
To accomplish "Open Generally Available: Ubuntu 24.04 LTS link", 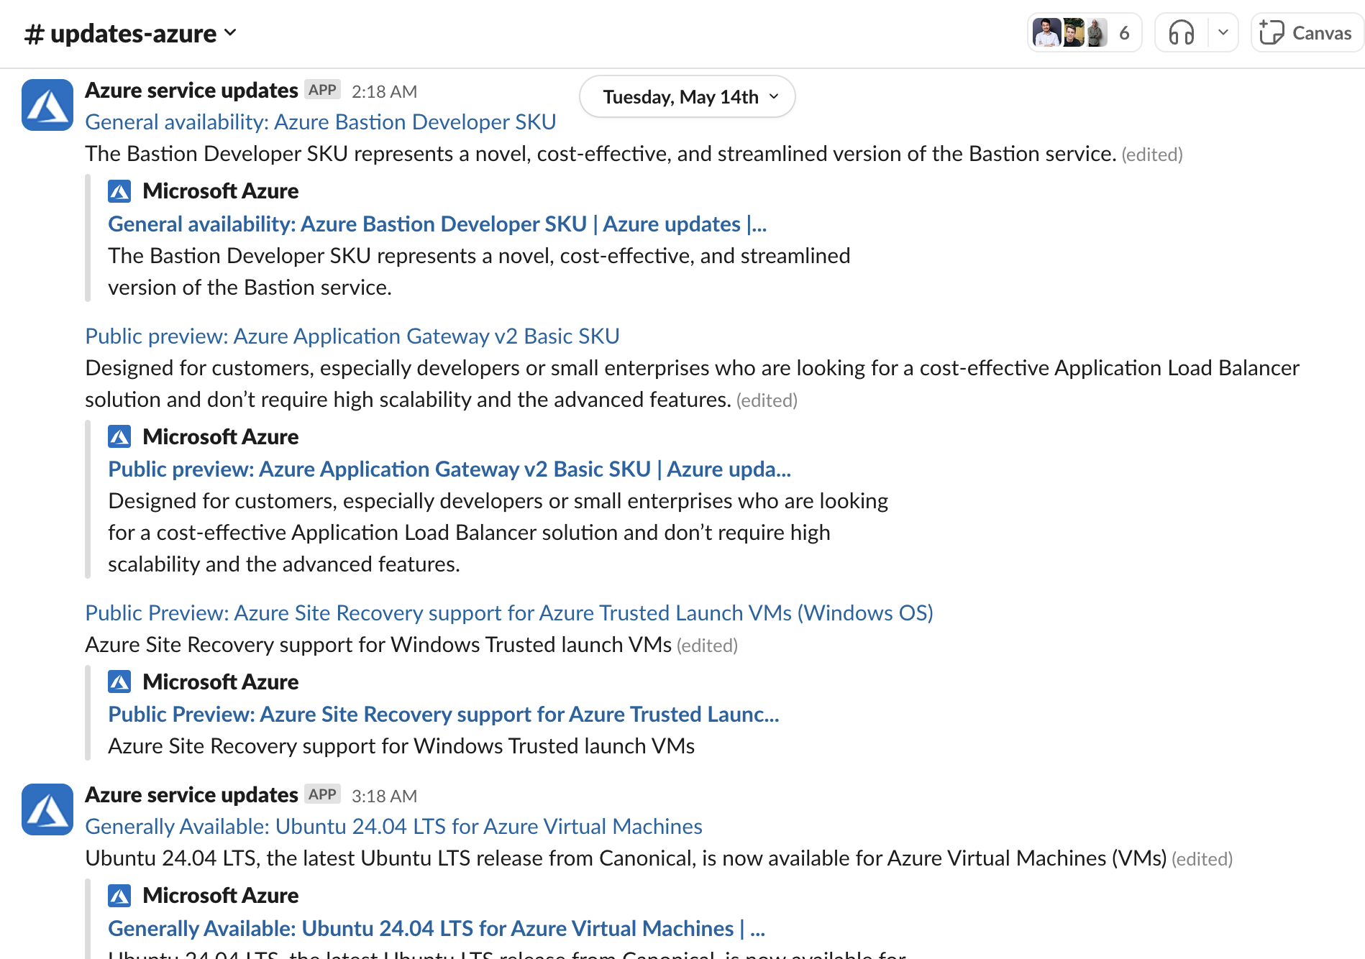I will (393, 827).
